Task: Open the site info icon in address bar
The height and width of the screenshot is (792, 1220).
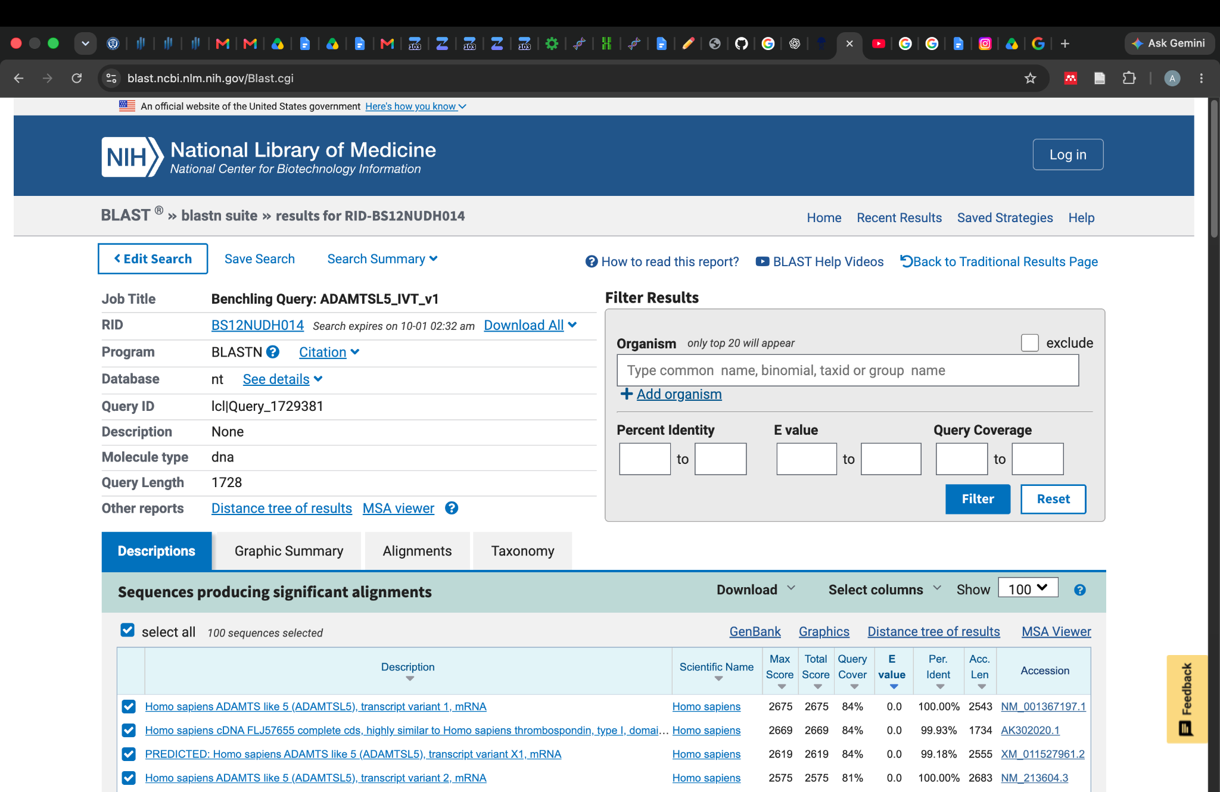Action: click(x=111, y=78)
